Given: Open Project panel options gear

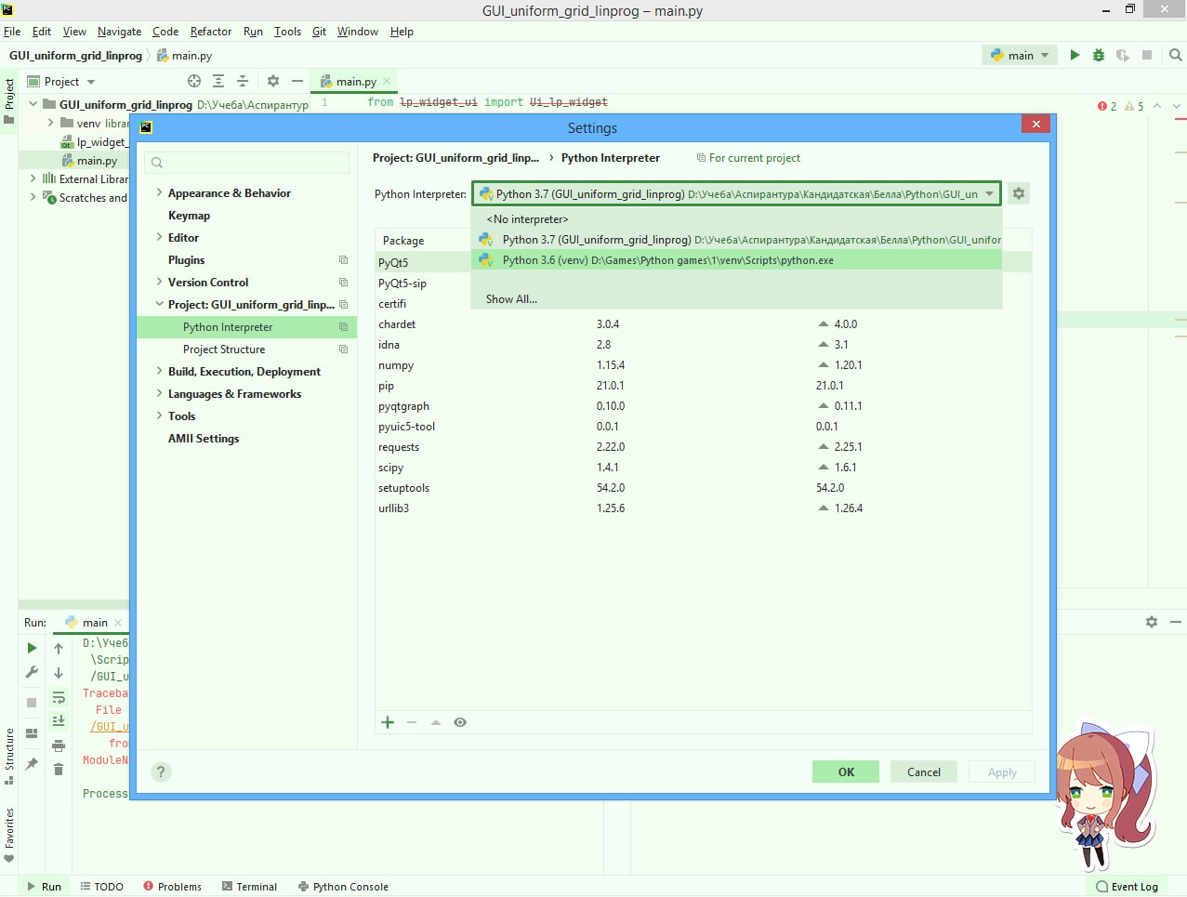Looking at the screenshot, I should (x=273, y=81).
